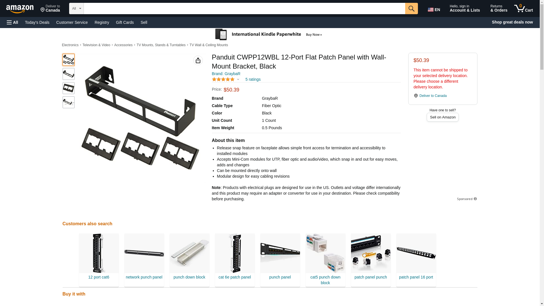Click the Sell on Amazon button
Viewport: 544px width, 306px height.
[x=443, y=117]
